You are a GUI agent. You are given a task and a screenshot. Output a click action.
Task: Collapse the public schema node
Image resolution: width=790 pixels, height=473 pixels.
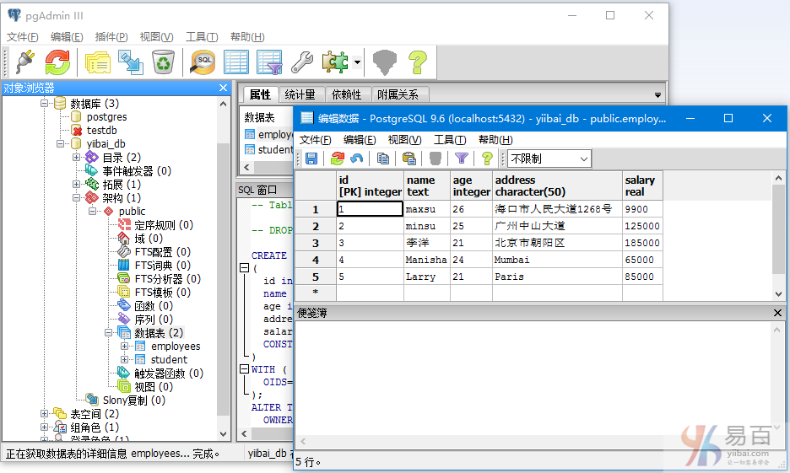[93, 212]
